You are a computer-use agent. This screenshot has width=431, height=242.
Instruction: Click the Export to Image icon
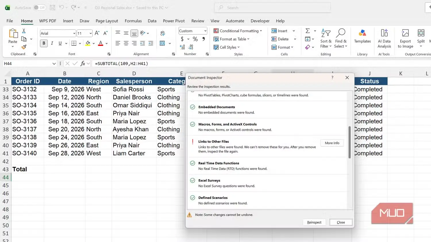click(405, 38)
